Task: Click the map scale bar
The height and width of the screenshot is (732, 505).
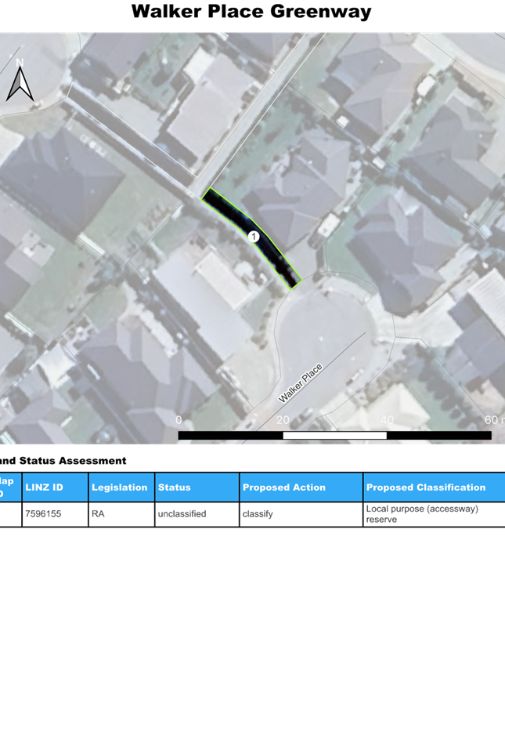Action: 334,435
